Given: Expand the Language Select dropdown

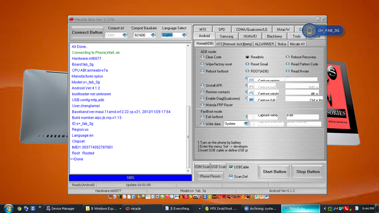Looking at the screenshot, I should [x=184, y=35].
